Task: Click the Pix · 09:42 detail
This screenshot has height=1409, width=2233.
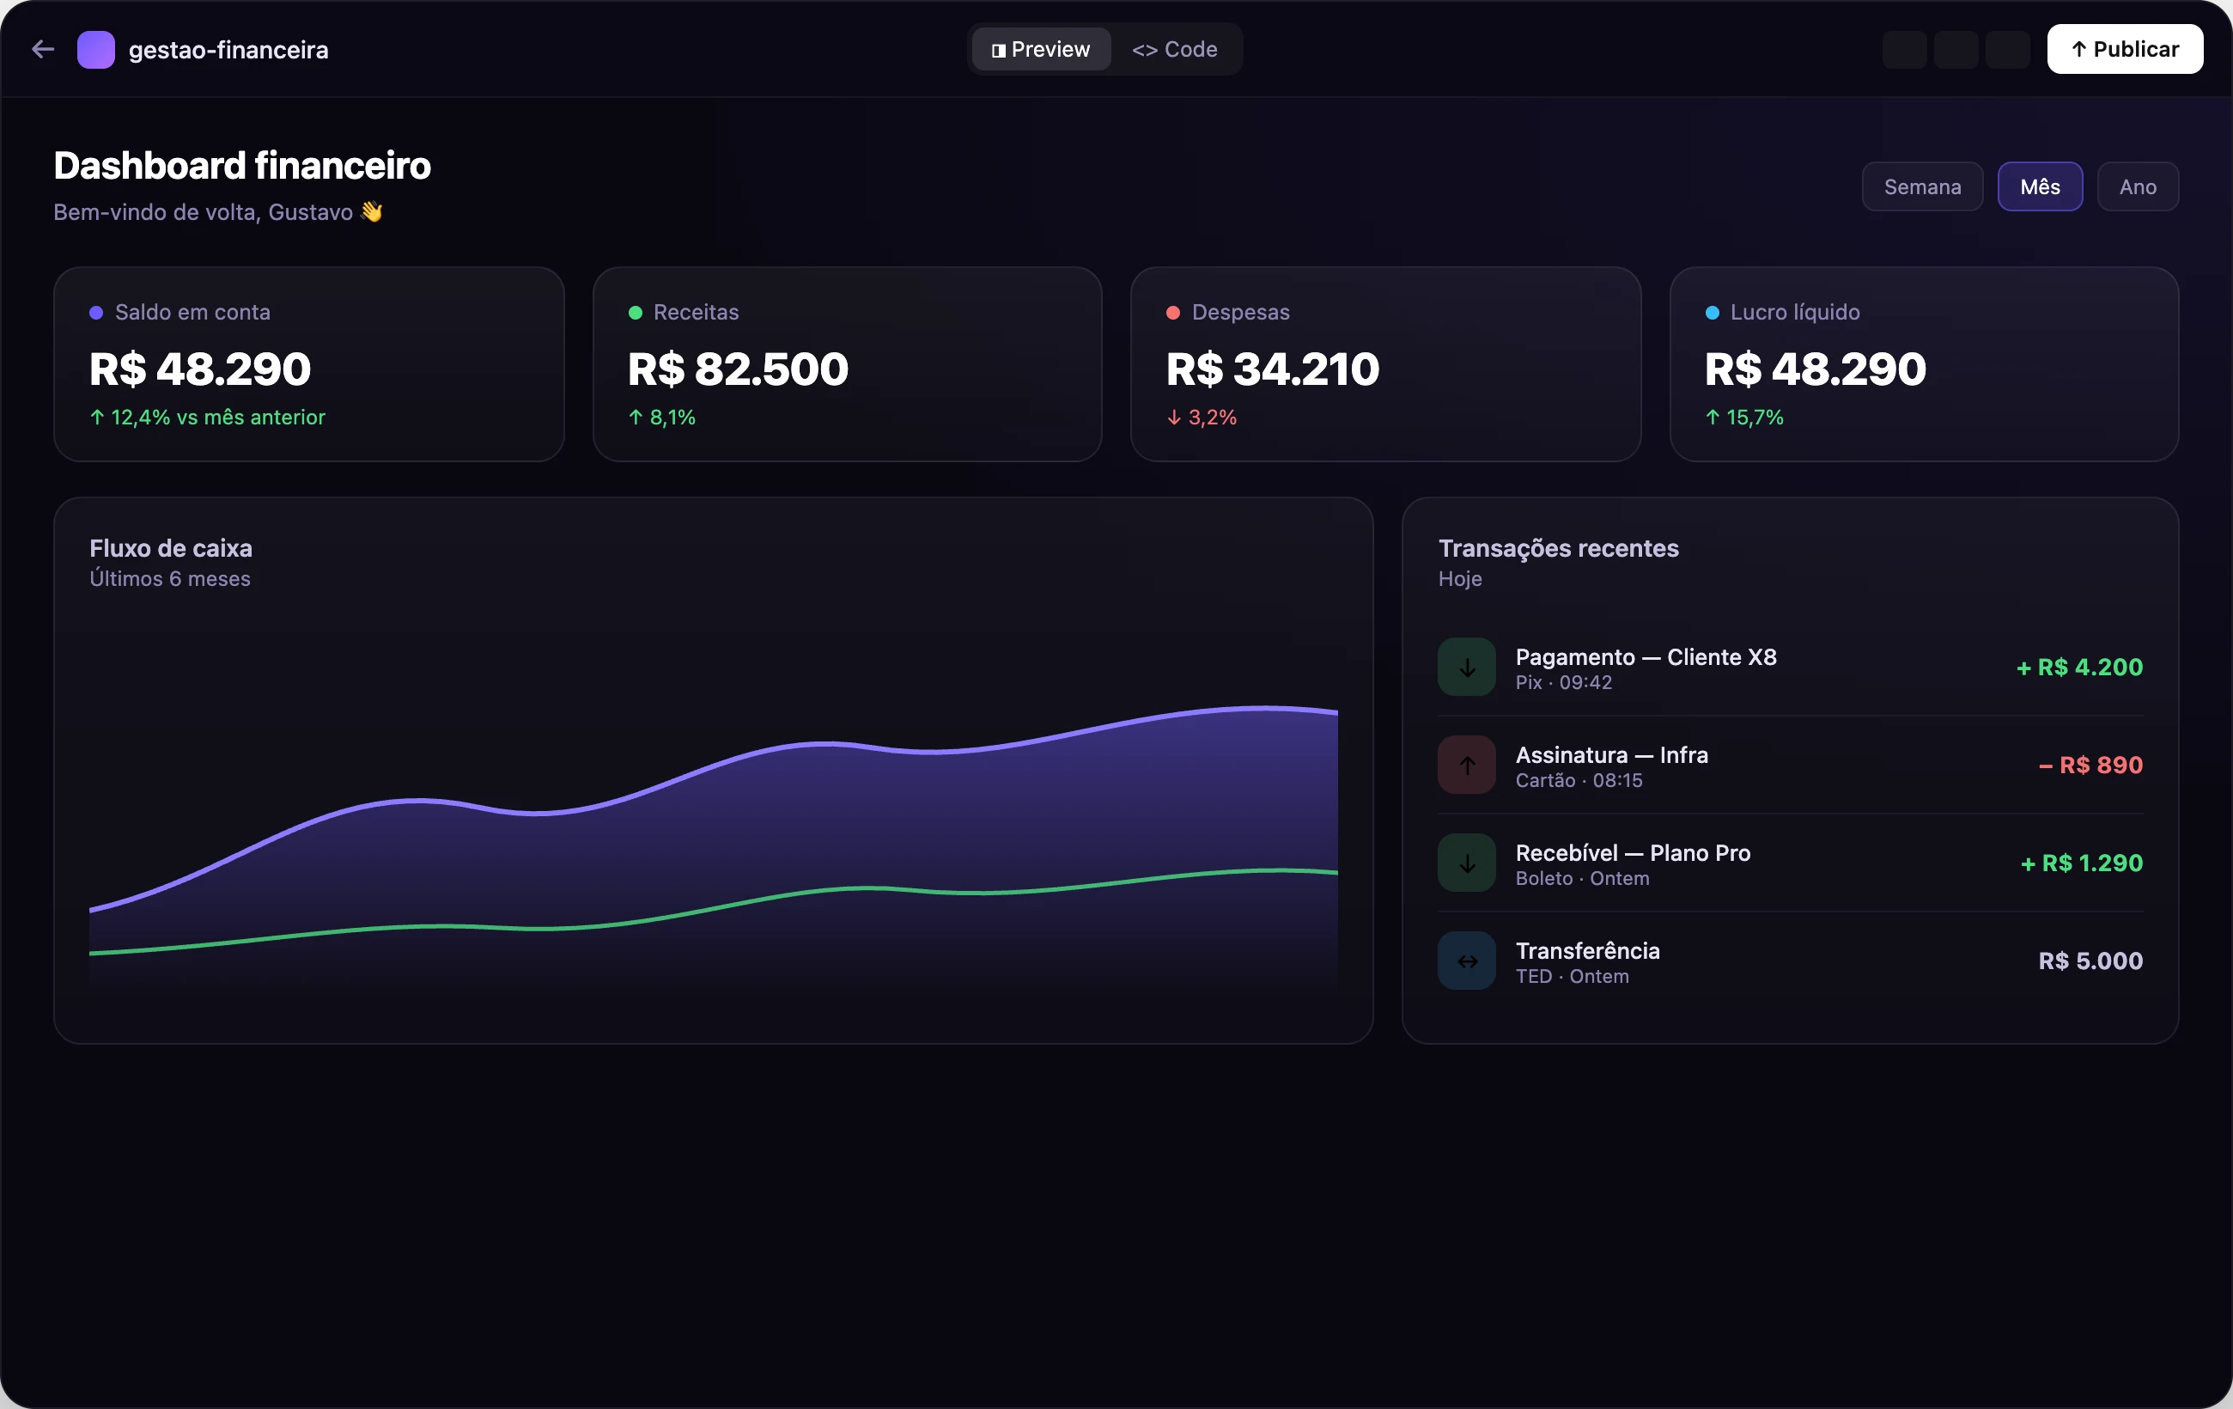Action: [x=1563, y=683]
